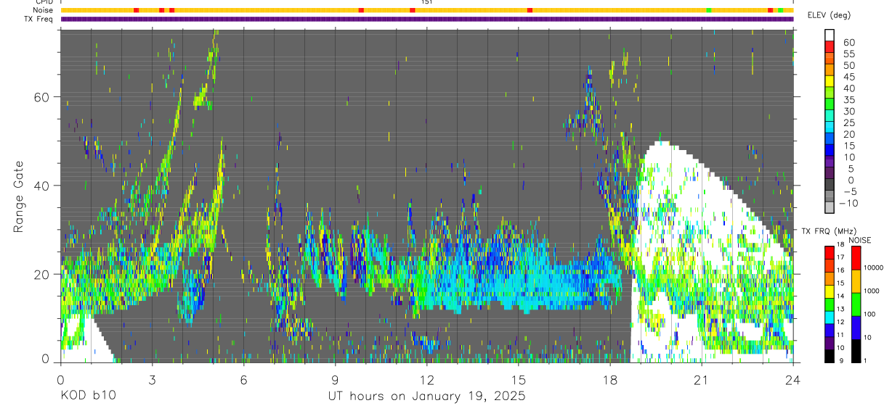Click the '25' label on the ELEV legend
The width and height of the screenshot is (892, 411).
[x=848, y=123]
